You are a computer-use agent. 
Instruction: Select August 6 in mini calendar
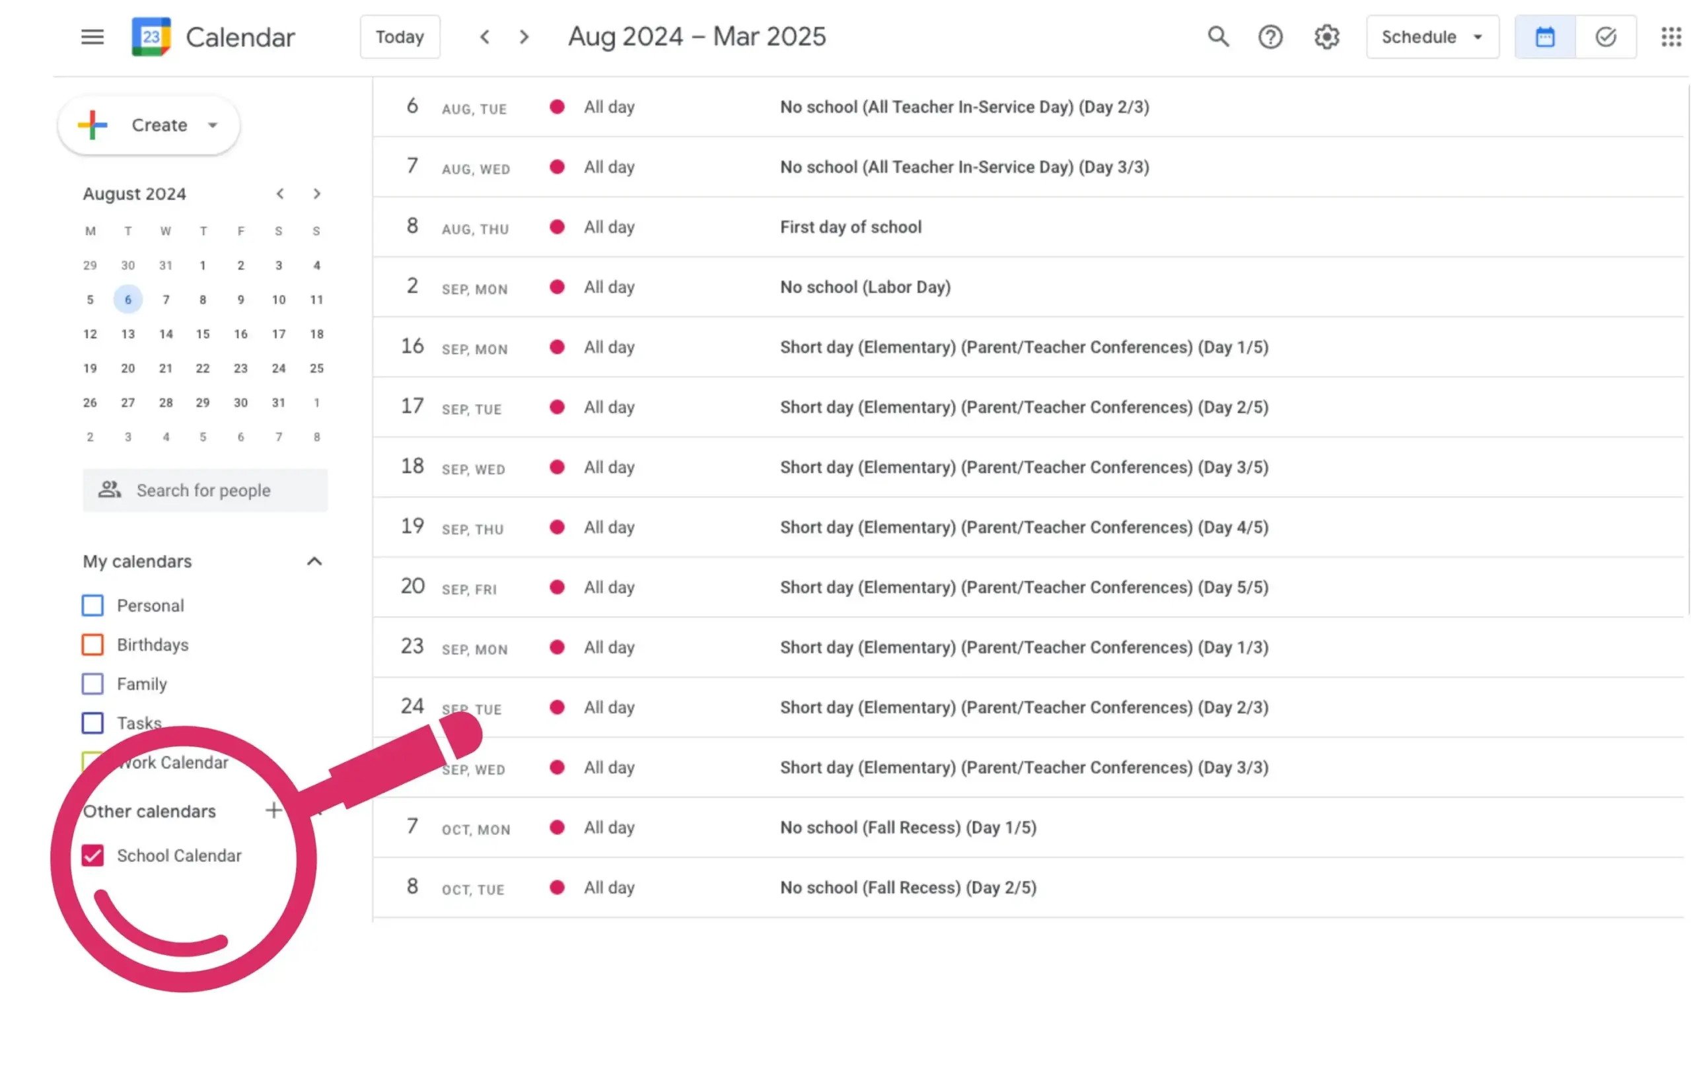pyautogui.click(x=127, y=300)
